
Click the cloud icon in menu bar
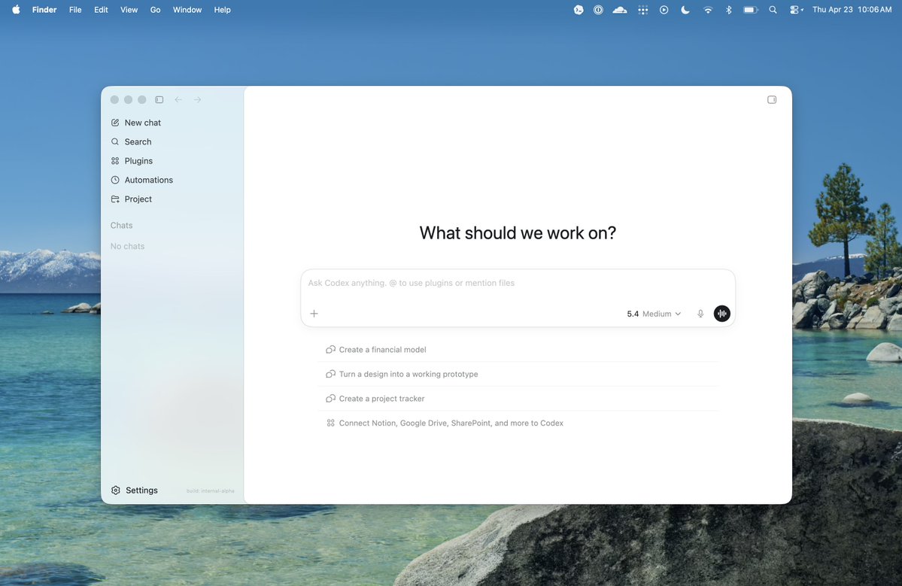(620, 10)
